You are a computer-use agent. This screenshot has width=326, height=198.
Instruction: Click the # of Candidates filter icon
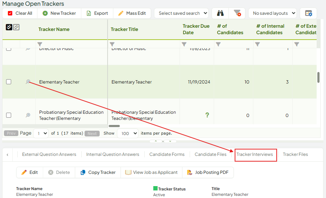pos(218,44)
